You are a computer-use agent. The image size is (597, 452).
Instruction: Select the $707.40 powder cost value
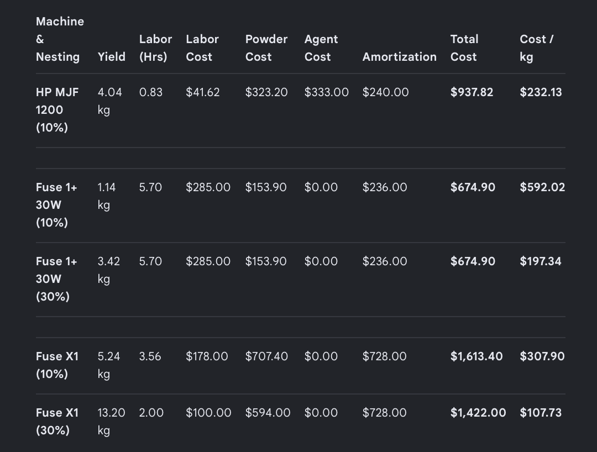coord(266,356)
